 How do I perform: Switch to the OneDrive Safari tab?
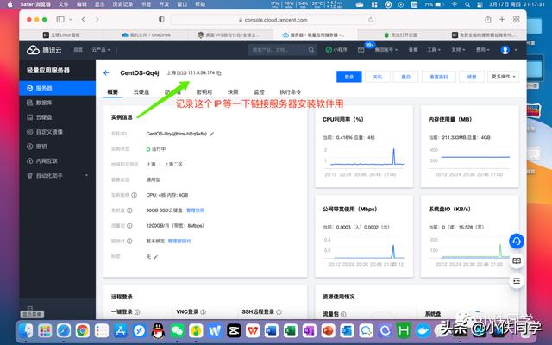[x=146, y=34]
